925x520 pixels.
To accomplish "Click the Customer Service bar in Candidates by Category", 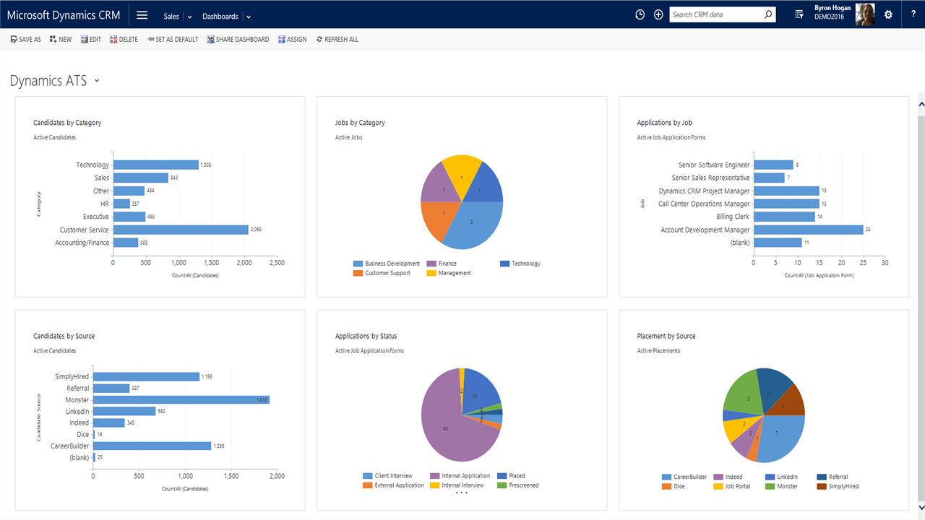I will coord(181,230).
